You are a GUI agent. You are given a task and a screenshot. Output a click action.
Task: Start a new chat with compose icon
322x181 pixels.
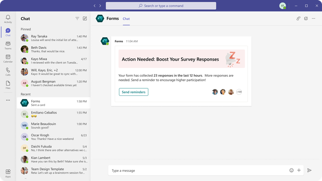pos(85,18)
